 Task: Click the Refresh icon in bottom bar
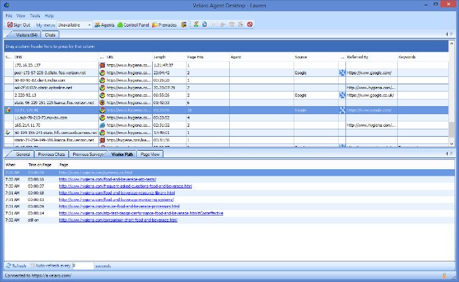tap(16, 265)
